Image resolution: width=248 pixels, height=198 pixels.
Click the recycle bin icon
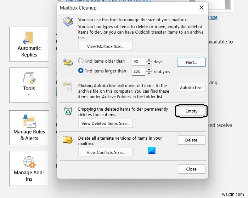68,111
